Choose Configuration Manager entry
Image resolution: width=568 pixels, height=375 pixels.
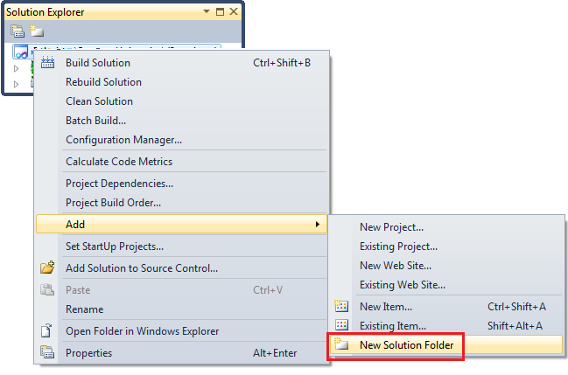[x=124, y=140]
